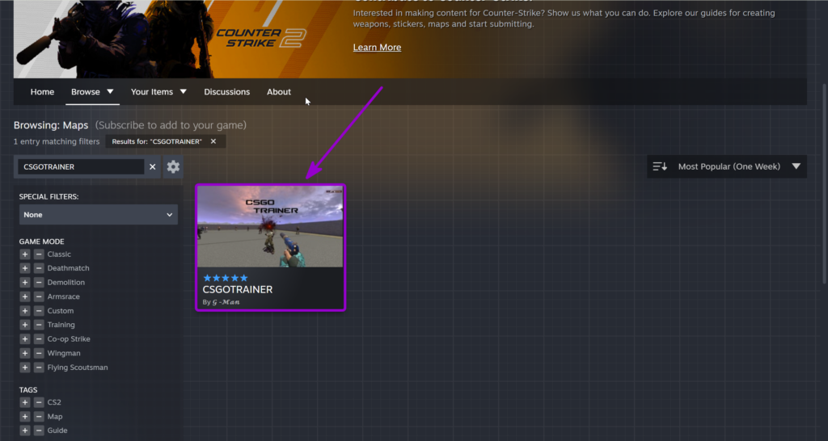
Task: Click the sort order icon beside Most Popular
Action: point(660,166)
